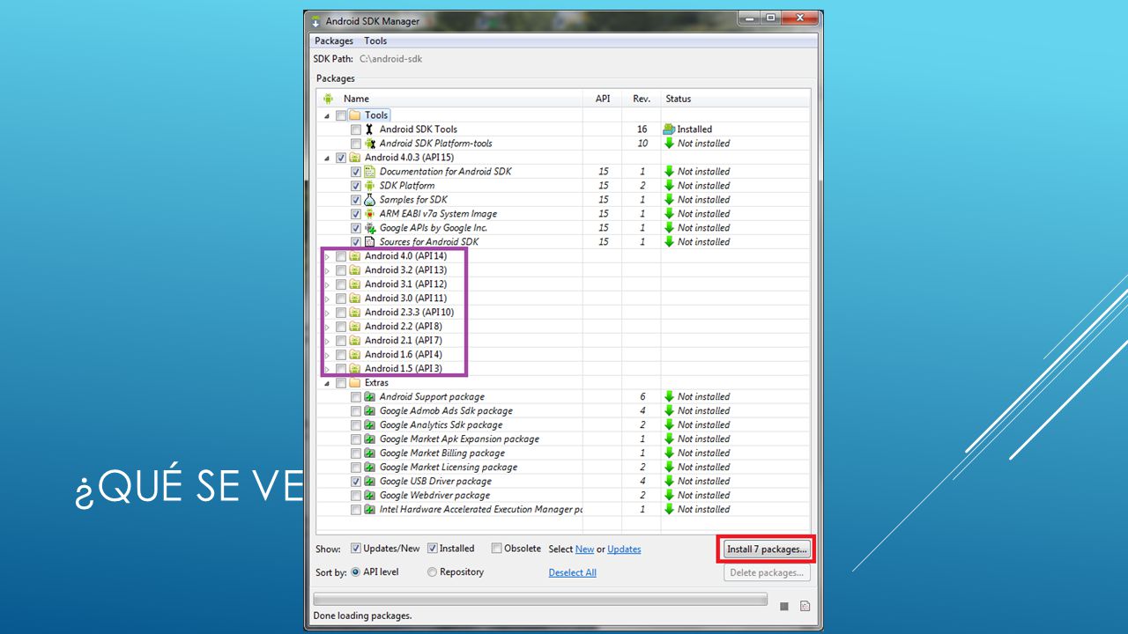The width and height of the screenshot is (1128, 634).
Task: Click the Delete packages button
Action: [x=767, y=572]
